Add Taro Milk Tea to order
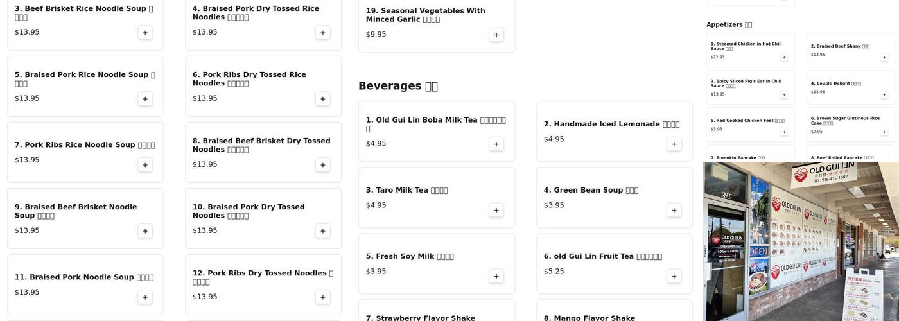Viewport: 899px width, 321px height. 496,210
